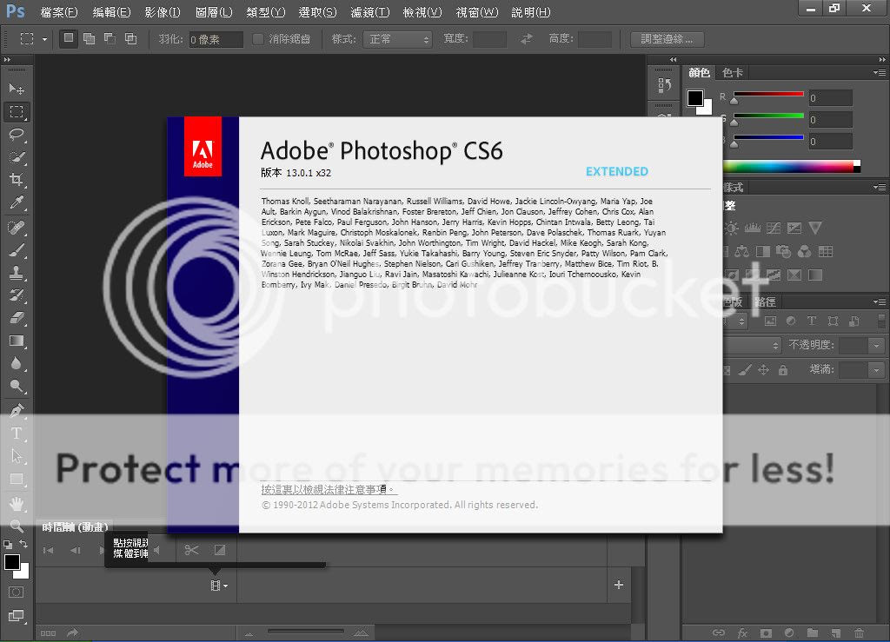Toggle the anti-alias checkbox

point(258,38)
